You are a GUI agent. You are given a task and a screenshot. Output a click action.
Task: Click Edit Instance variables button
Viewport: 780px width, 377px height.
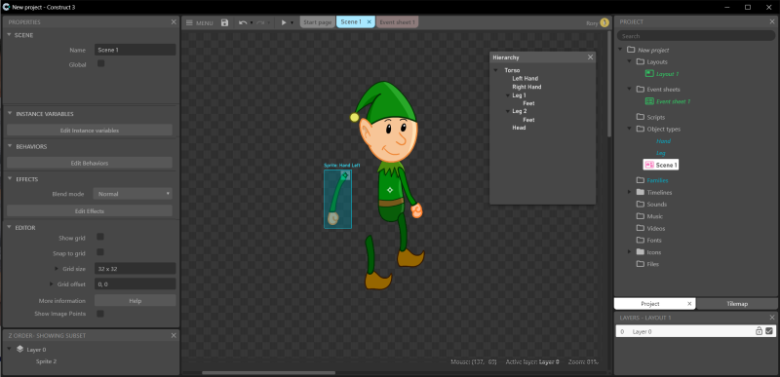coord(90,131)
